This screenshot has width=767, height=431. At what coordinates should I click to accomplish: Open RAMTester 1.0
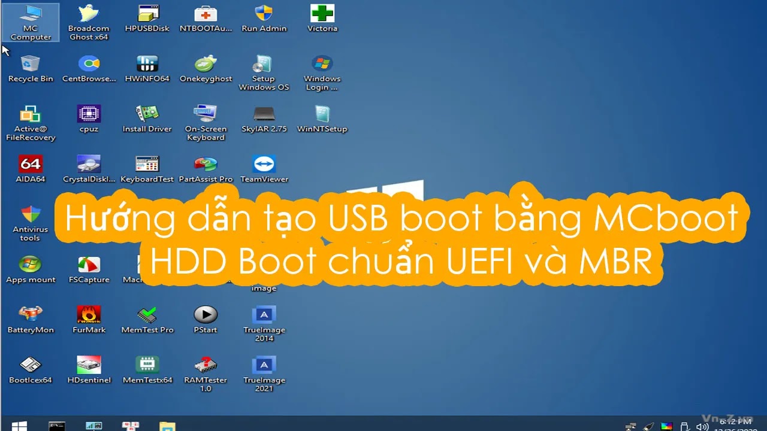coord(206,374)
